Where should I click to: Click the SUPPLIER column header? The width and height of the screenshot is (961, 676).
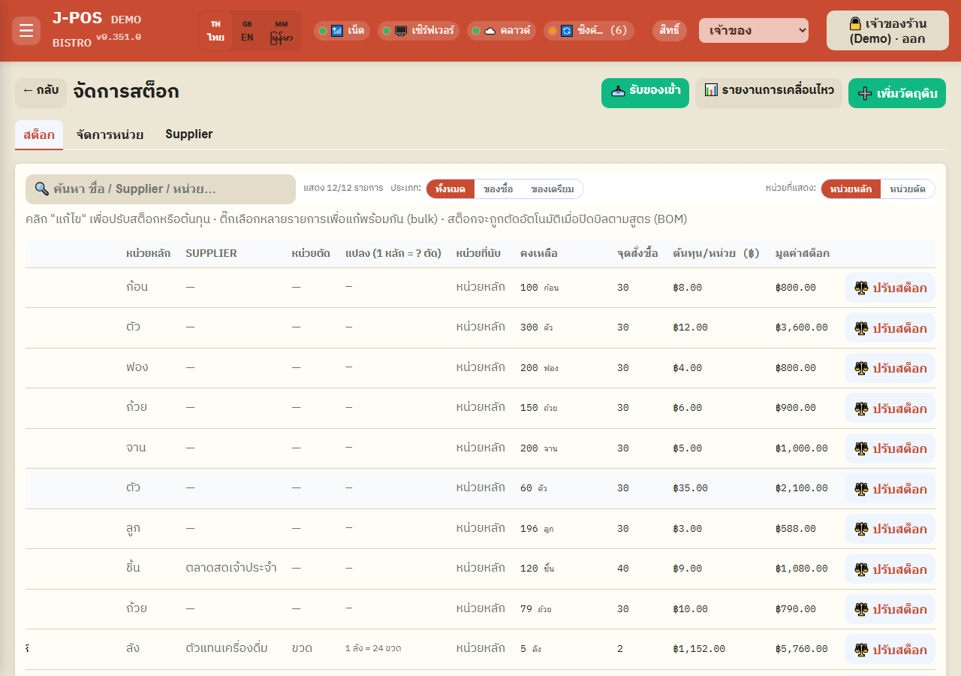click(x=211, y=253)
